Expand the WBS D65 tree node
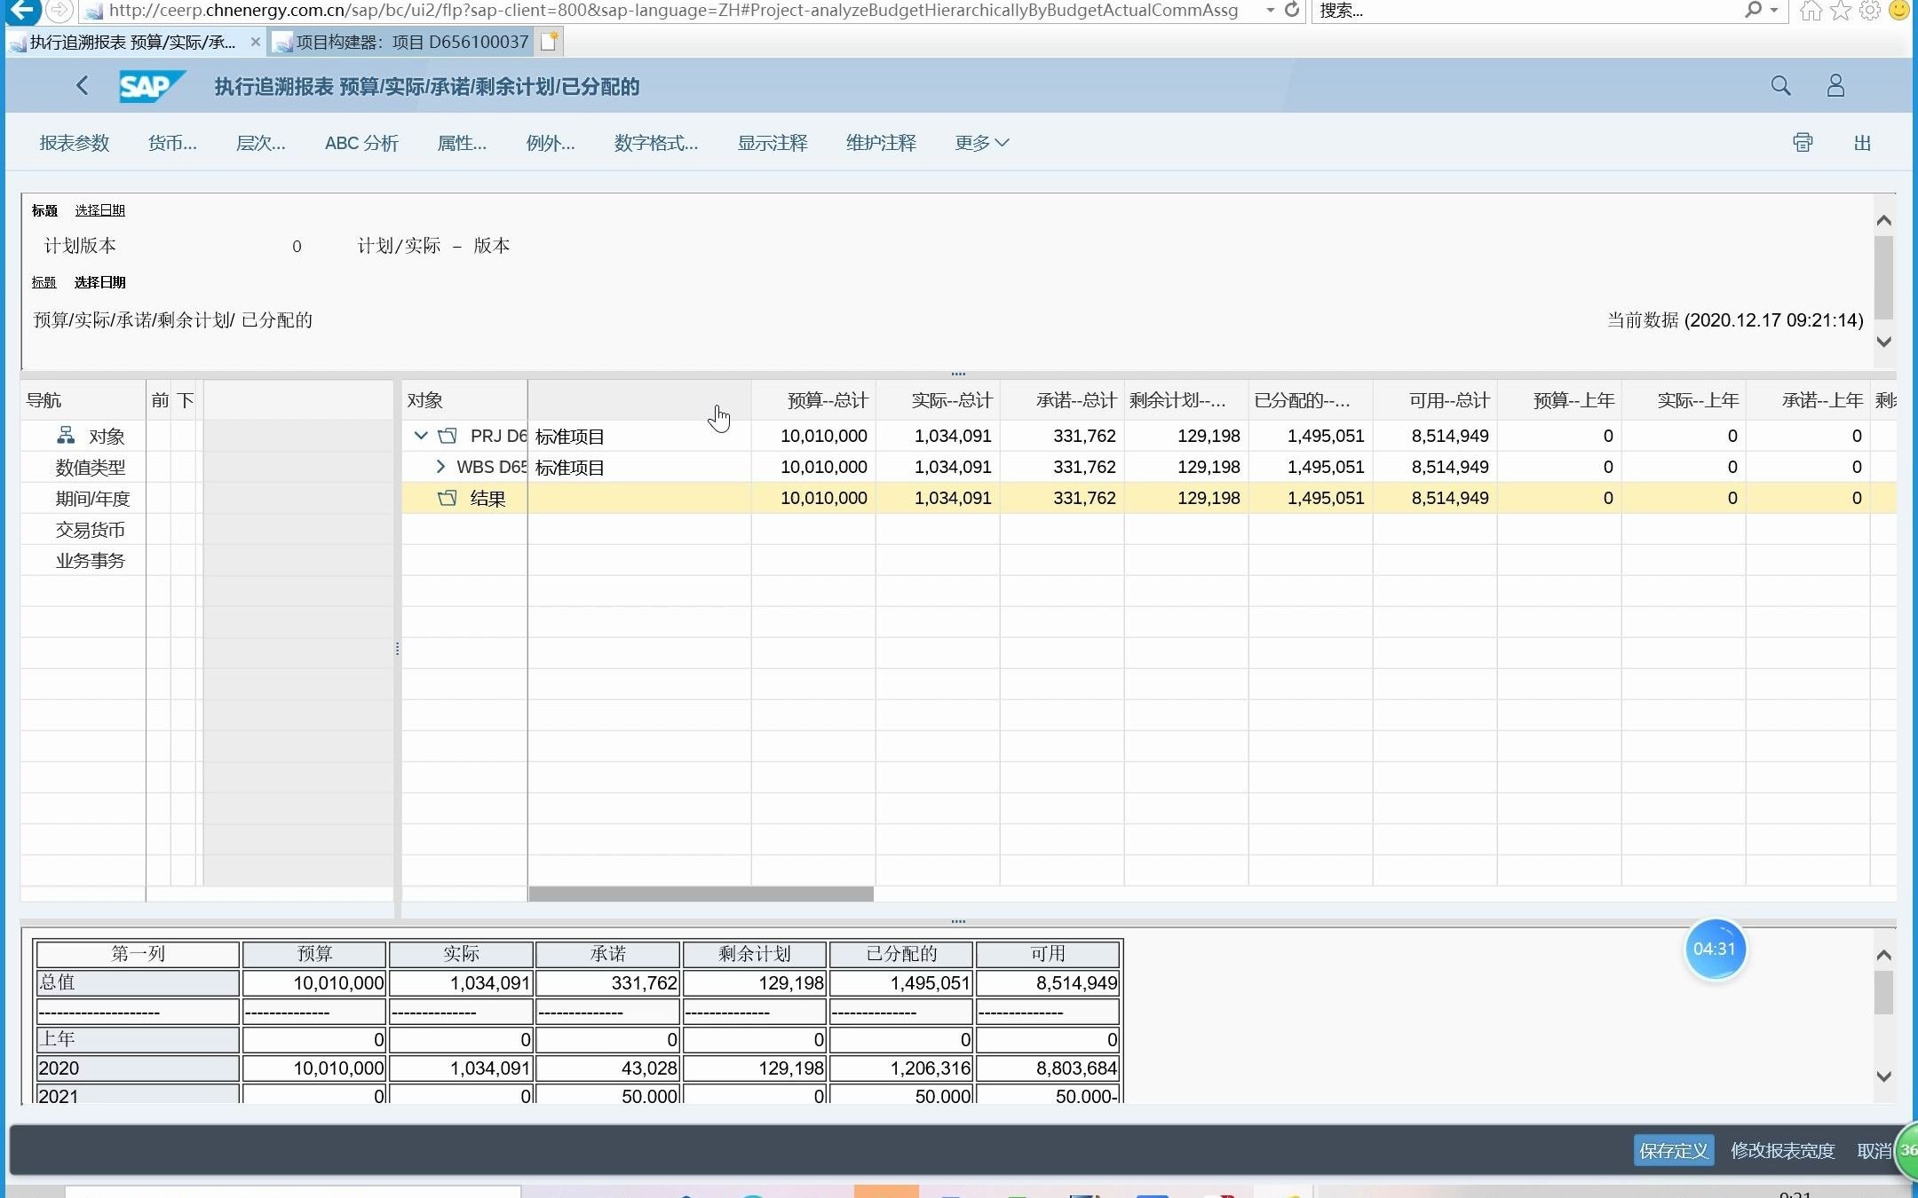This screenshot has width=1918, height=1198. [x=440, y=467]
